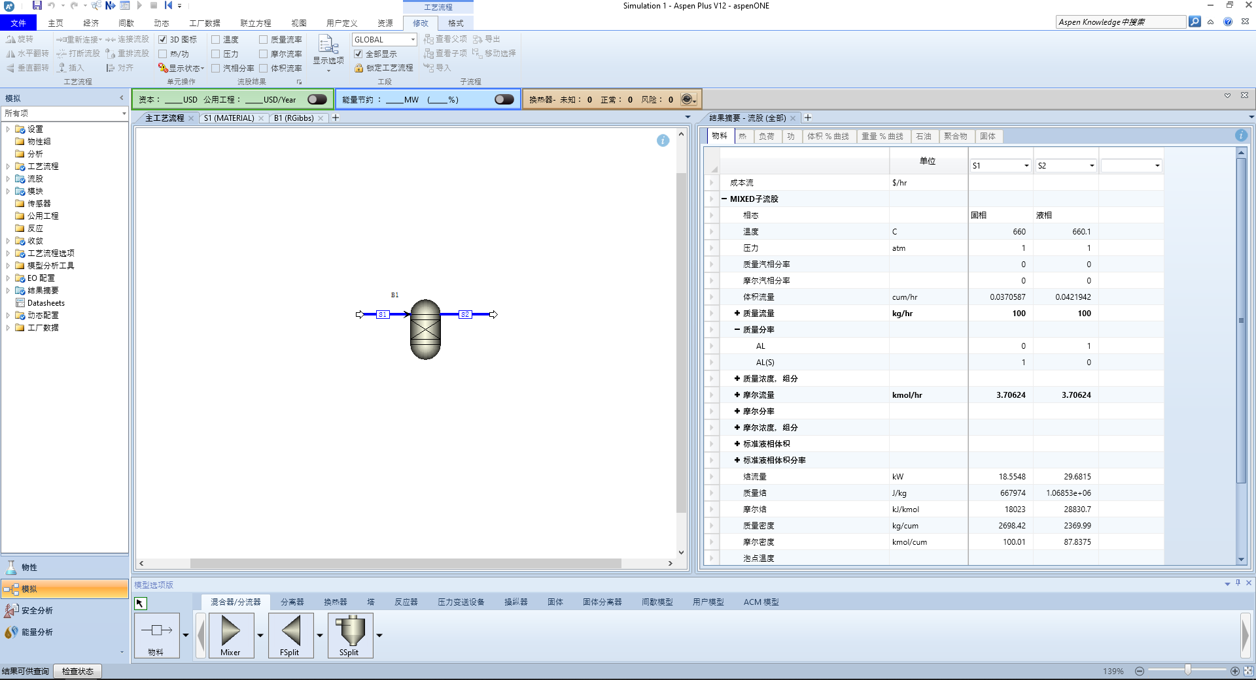Collapse the 质量分率 row
This screenshot has width=1256, height=680.
click(x=737, y=330)
